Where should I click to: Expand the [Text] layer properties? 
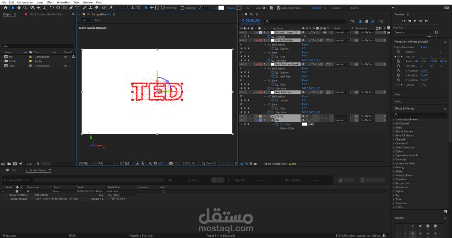click(x=257, y=116)
